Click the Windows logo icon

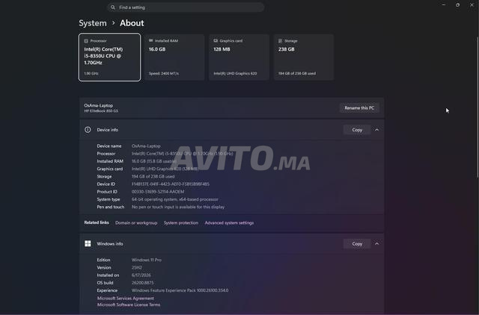88,243
